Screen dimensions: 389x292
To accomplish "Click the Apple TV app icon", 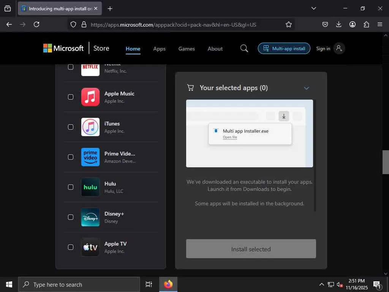I will pyautogui.click(x=90, y=247).
